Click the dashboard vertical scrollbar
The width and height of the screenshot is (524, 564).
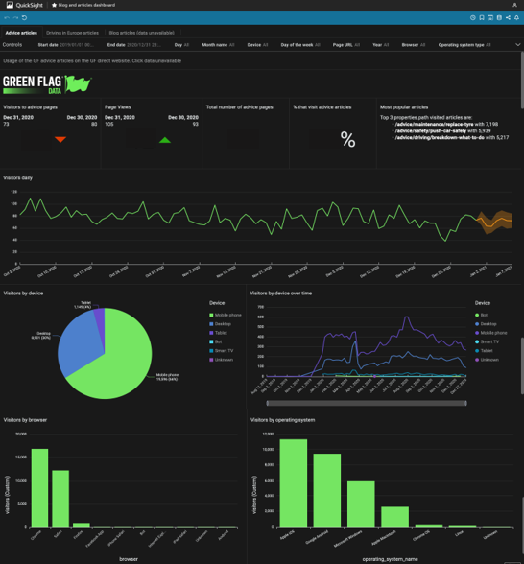pyautogui.click(x=522, y=80)
